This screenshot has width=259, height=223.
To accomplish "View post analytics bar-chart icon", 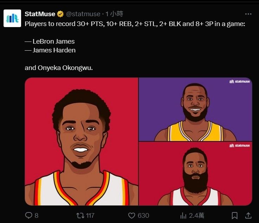I will 183,215.
